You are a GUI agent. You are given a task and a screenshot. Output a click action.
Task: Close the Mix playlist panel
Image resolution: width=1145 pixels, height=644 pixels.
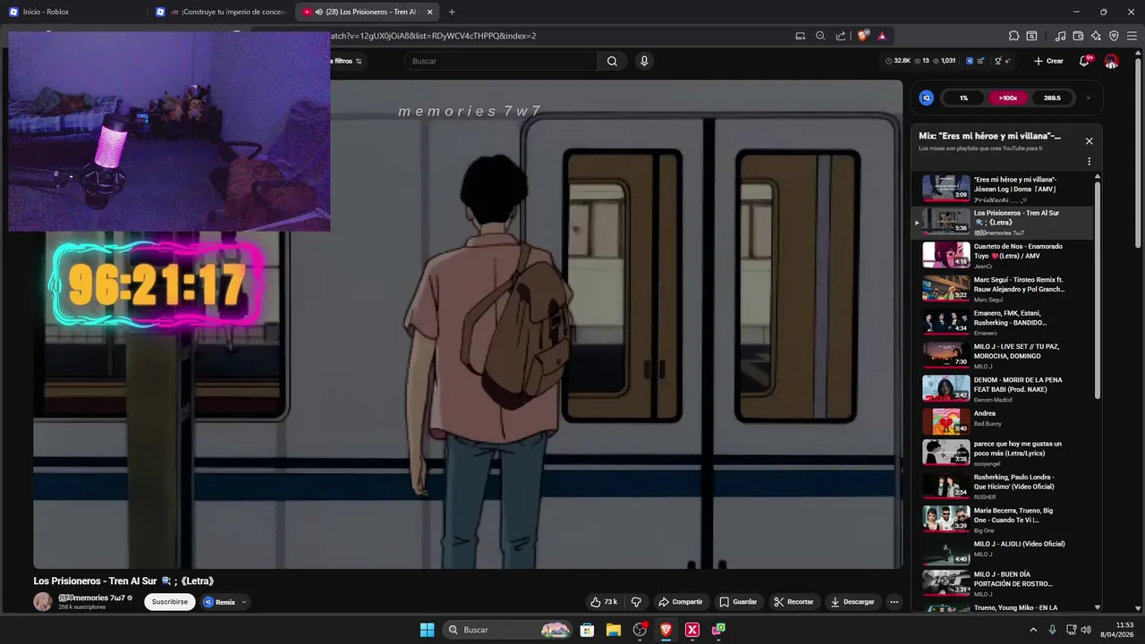[x=1089, y=140]
